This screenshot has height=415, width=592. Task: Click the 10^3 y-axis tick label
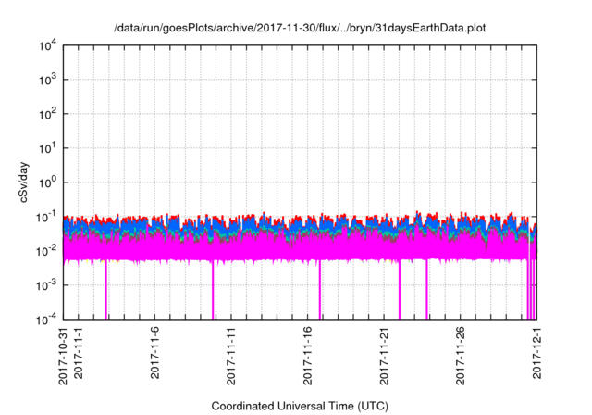(x=48, y=80)
